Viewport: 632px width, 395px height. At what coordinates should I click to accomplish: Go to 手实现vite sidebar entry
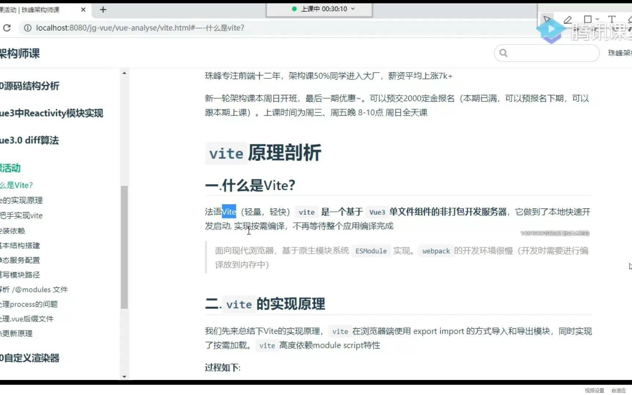coord(21,215)
